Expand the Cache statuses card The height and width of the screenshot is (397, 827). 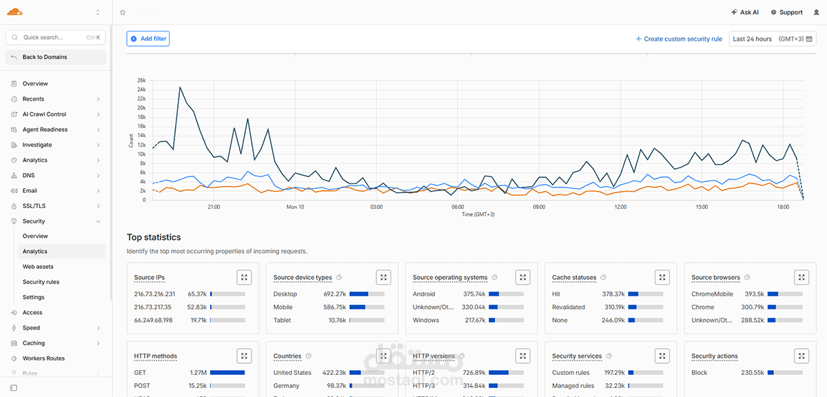coord(662,277)
